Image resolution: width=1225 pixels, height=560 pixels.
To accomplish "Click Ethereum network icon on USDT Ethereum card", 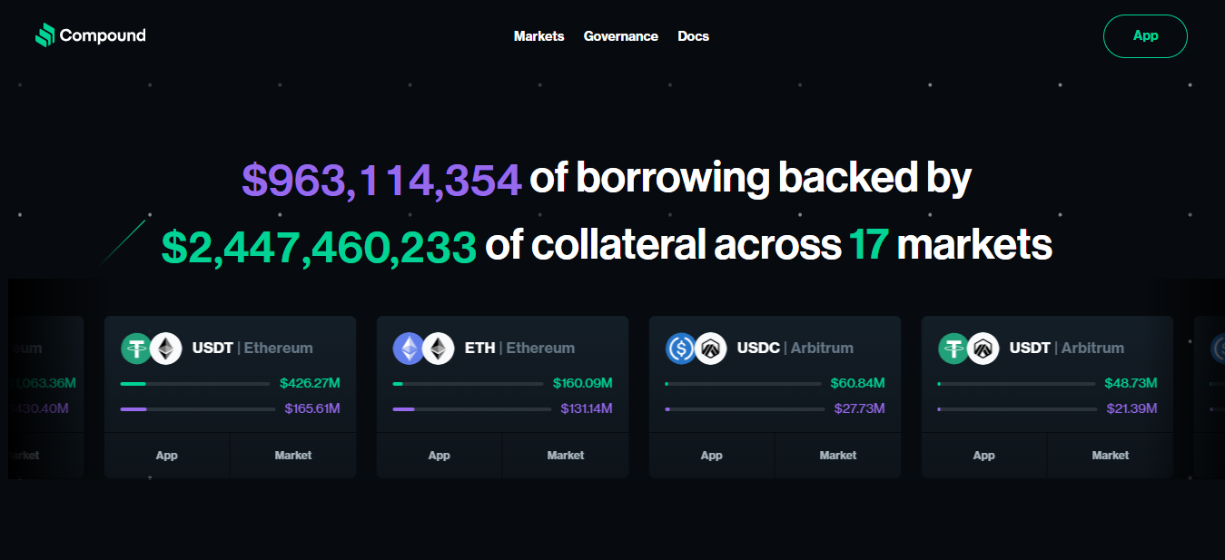I will click(x=166, y=349).
